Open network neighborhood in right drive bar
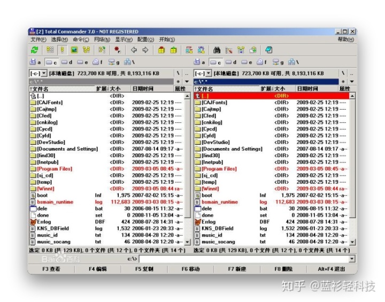The image size is (385, 302). point(294,62)
